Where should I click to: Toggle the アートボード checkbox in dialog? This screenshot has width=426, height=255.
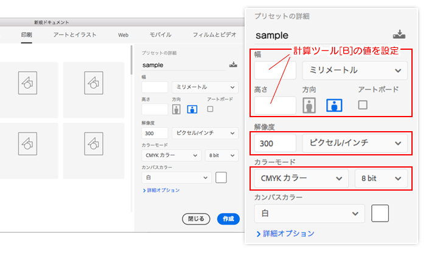(x=211, y=109)
